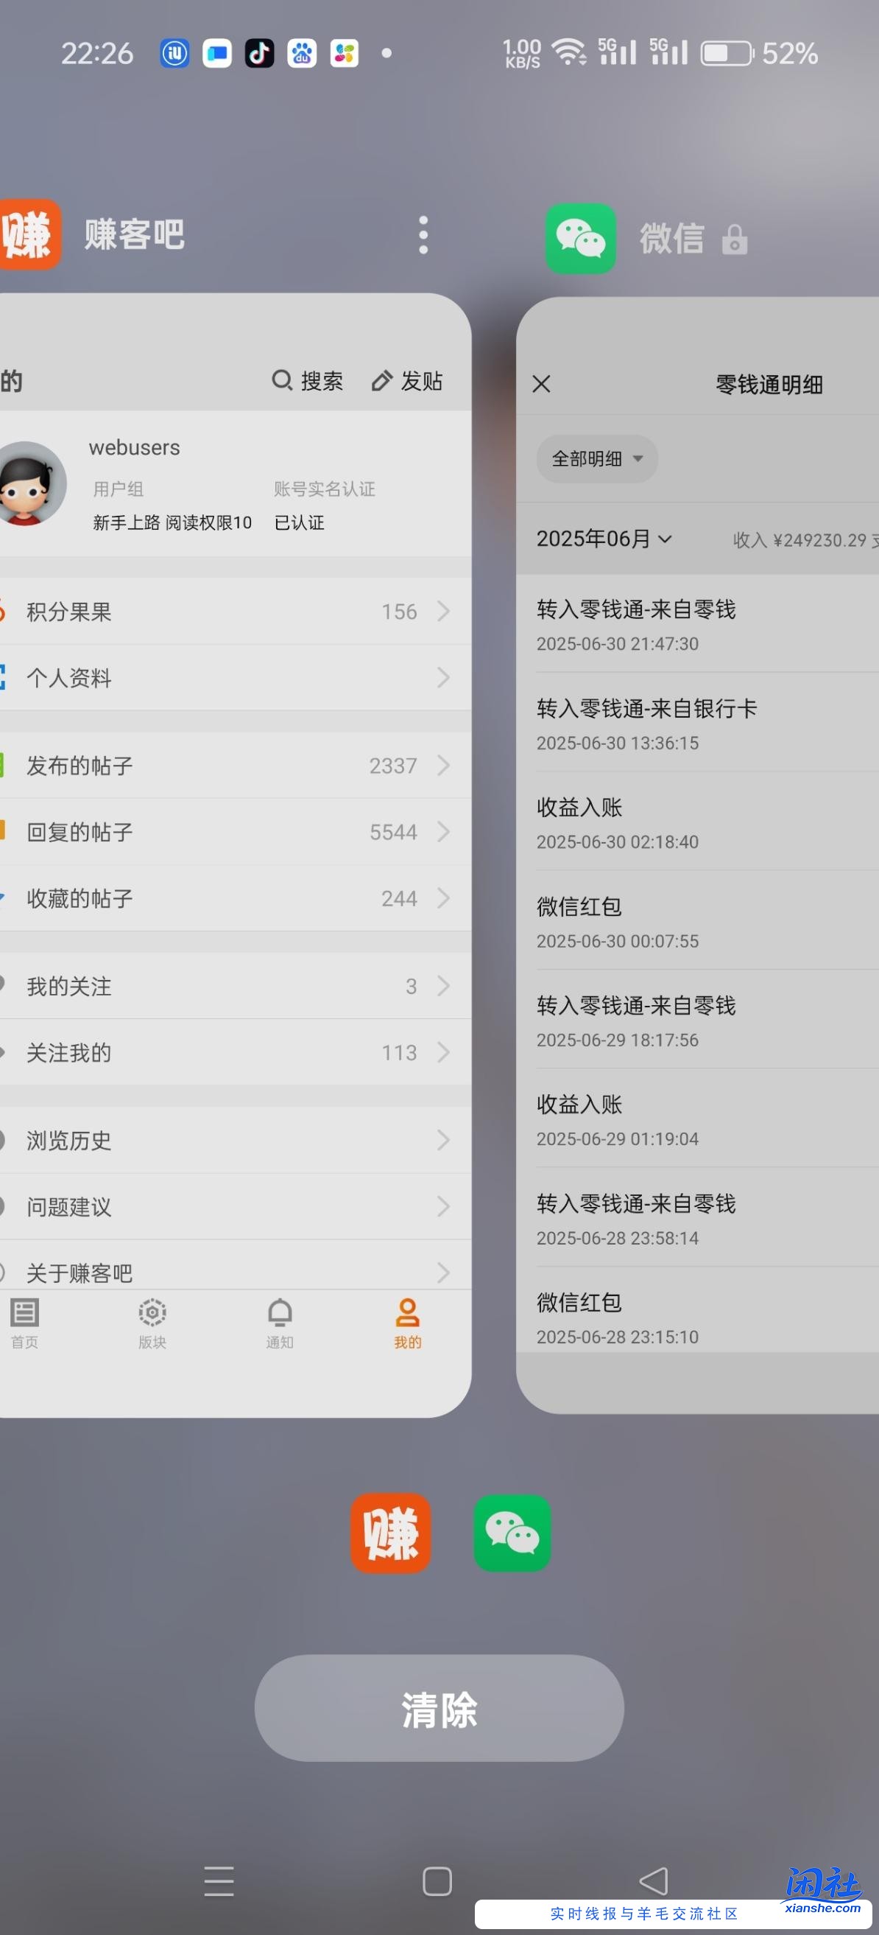
Task: Tap the system recents menu icon
Action: pos(219,1881)
